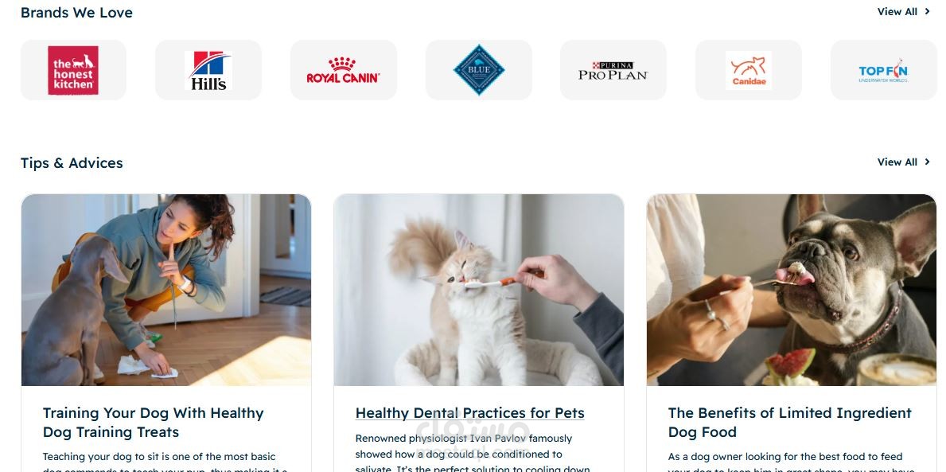Click View All beside Brands We Love

coord(897,11)
